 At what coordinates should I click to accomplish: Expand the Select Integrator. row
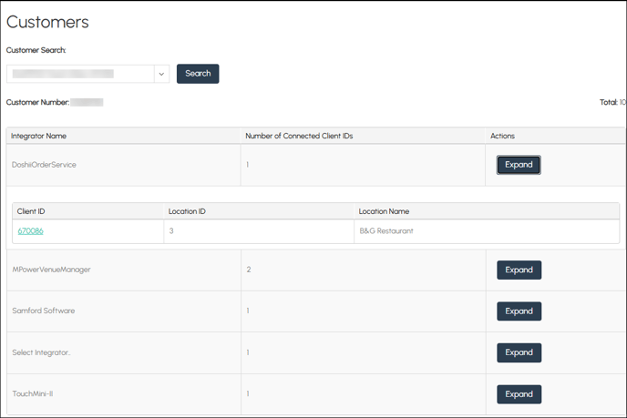(x=519, y=352)
